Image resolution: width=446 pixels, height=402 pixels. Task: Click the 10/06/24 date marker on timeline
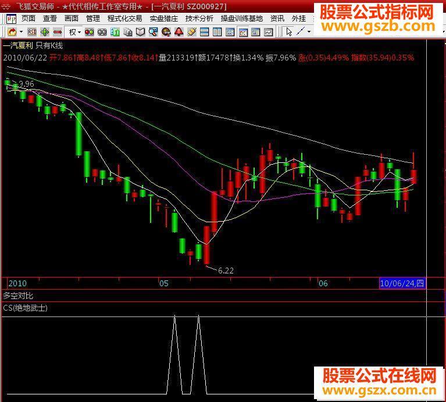402,283
